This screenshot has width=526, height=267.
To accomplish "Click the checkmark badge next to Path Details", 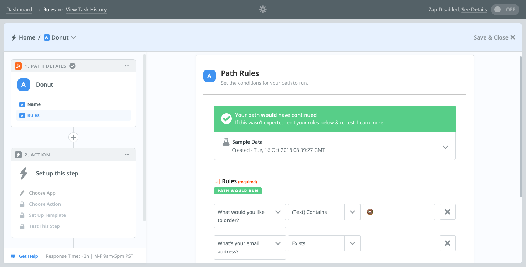I will [x=72, y=66].
